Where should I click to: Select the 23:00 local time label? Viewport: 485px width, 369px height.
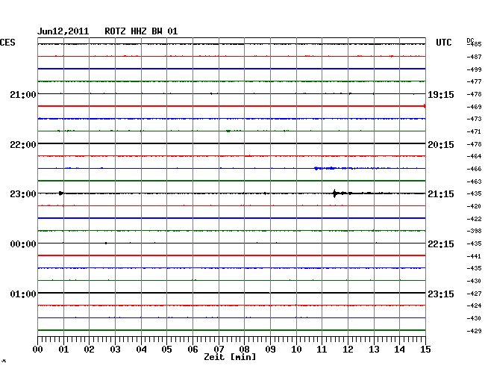(23, 194)
